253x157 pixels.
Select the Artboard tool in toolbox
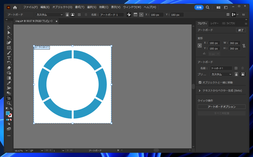(9, 98)
